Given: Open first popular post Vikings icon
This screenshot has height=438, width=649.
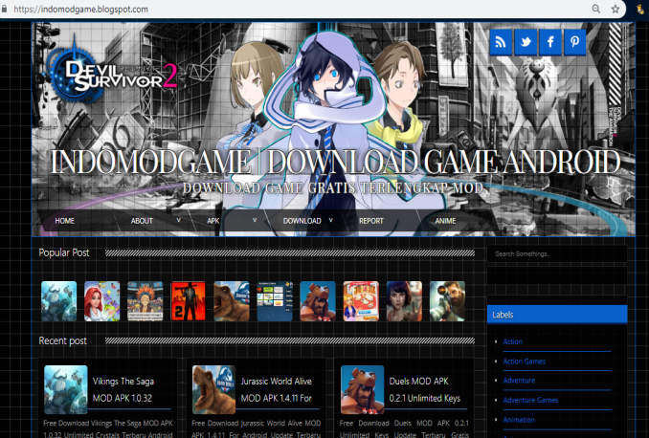Looking at the screenshot, I should point(58,300).
